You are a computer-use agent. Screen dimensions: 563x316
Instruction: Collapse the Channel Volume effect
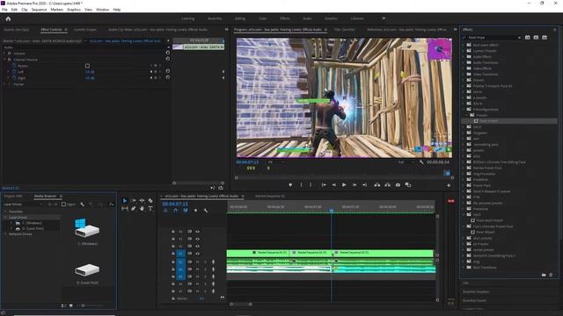pyautogui.click(x=4, y=60)
